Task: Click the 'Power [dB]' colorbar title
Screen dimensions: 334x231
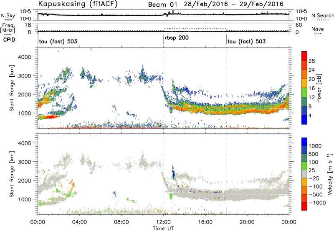Action: tap(319, 88)
